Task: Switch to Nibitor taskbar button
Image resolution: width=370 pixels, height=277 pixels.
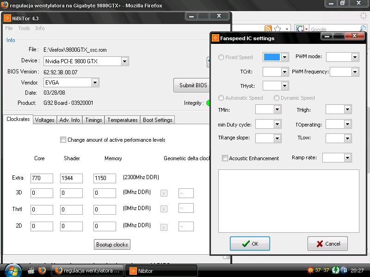Action: pos(161,271)
